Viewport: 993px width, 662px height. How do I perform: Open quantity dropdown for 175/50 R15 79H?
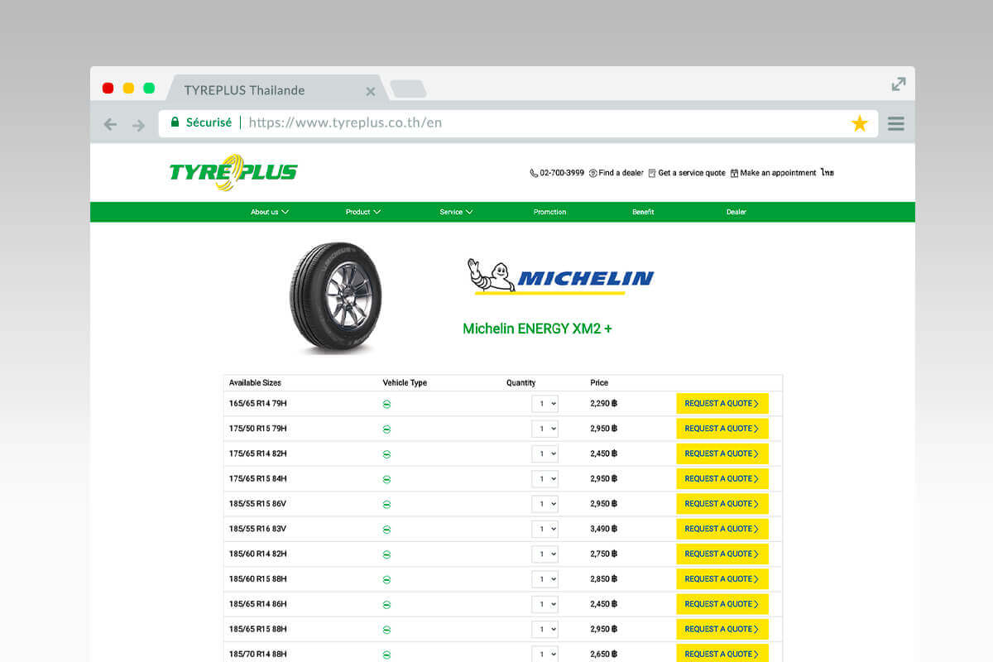pos(544,429)
